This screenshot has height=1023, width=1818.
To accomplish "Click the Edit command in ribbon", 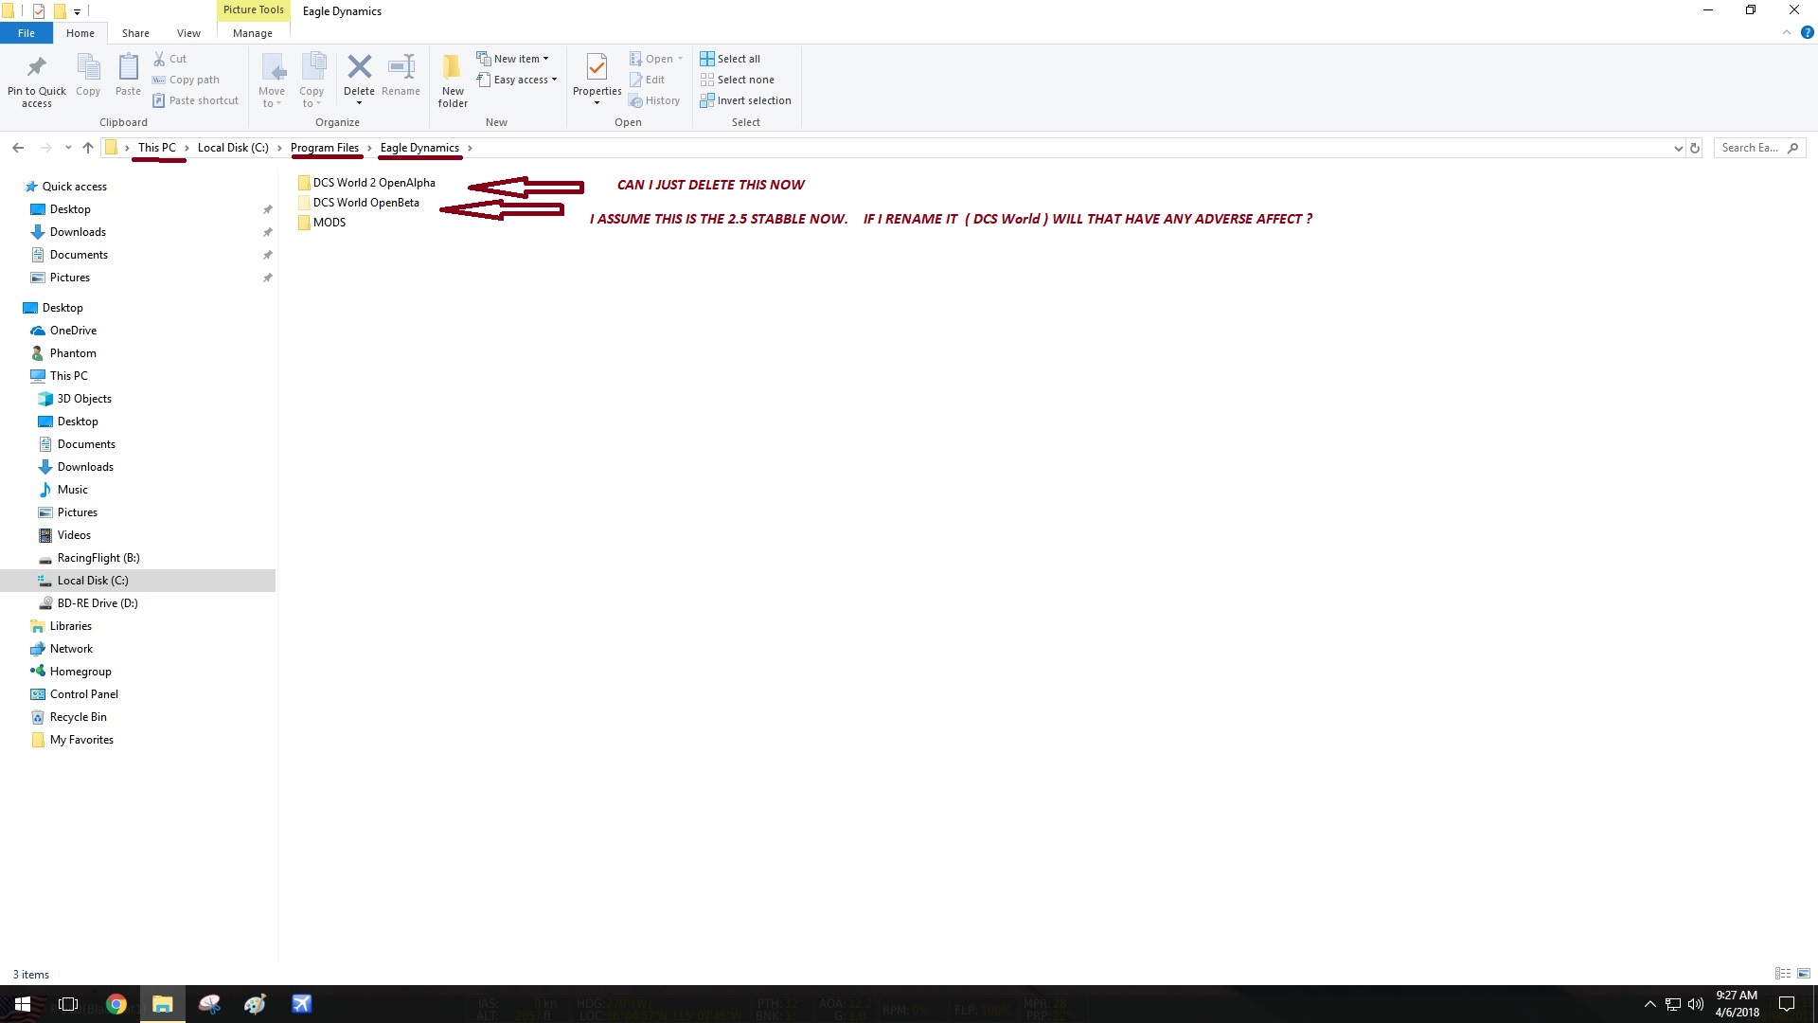I will pyautogui.click(x=648, y=80).
